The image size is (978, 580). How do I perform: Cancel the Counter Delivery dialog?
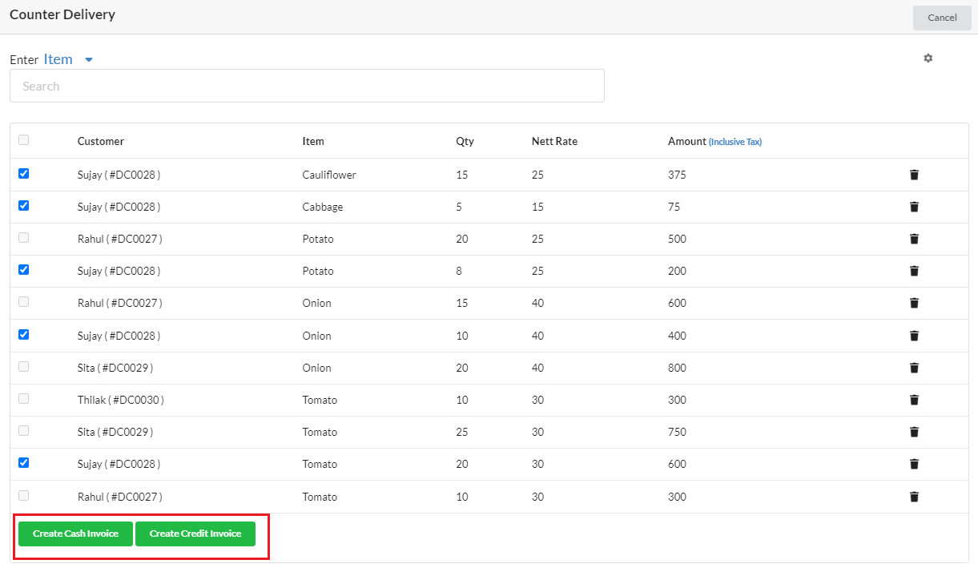942,18
